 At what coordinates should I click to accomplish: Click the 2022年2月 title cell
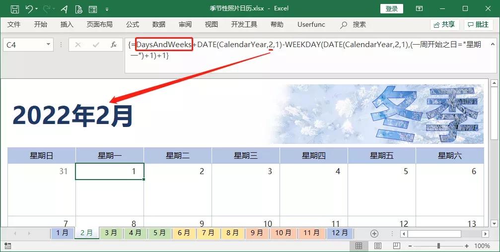point(72,115)
